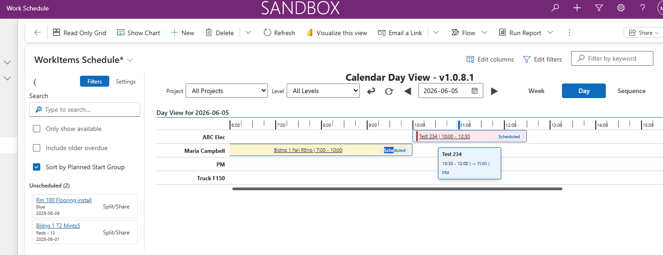Switch to Sequence view
663x255 pixels.
(631, 91)
